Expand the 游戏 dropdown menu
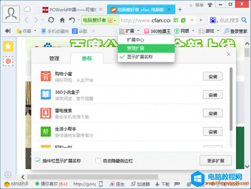Image resolution: width=251 pixels, height=189 pixels. (x=209, y=31)
